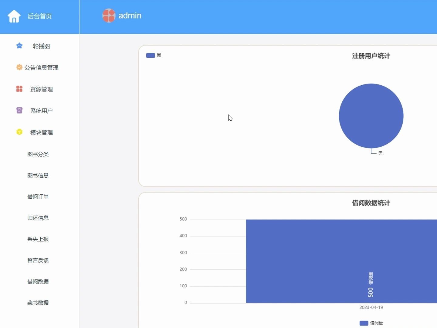The width and height of the screenshot is (437, 328).
Task: Collapse the 模块管理 menu
Action: pos(41,132)
